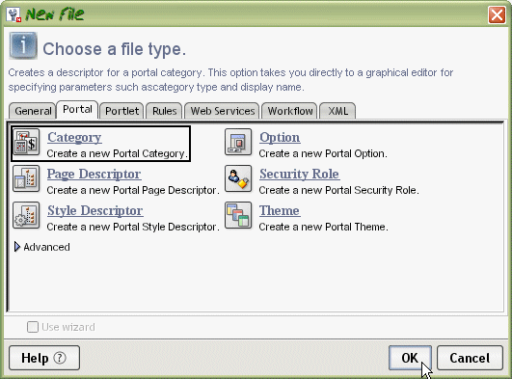The height and width of the screenshot is (379, 512).
Task: Open the Web Services tab
Action: point(223,111)
